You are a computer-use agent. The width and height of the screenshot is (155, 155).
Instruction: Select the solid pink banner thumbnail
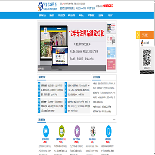tap(111, 65)
